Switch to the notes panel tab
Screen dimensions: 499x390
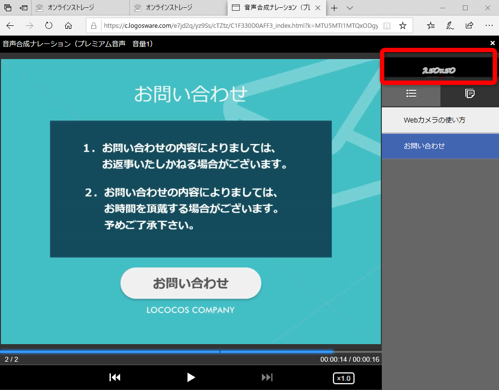(x=470, y=93)
